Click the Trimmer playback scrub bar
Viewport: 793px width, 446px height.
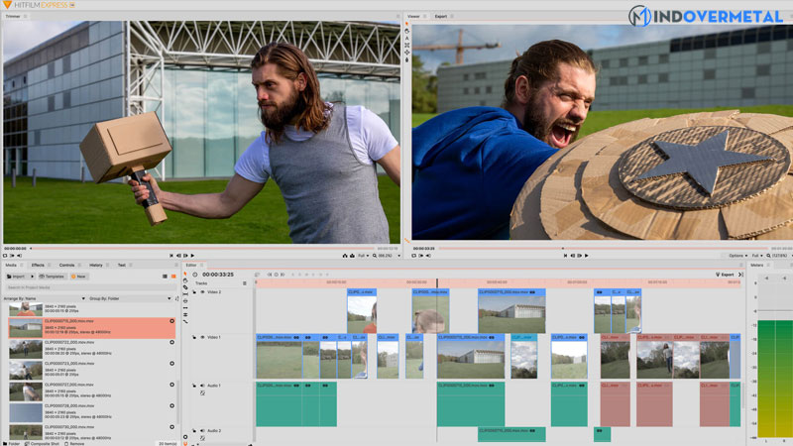(198, 248)
